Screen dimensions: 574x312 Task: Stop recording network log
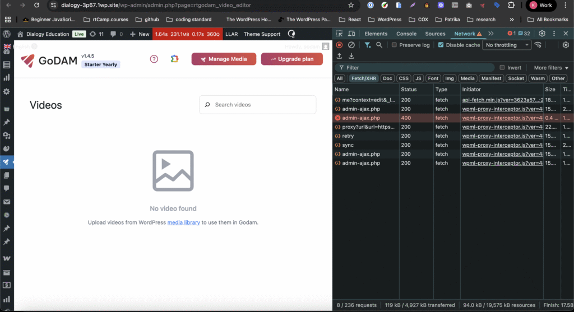pos(339,45)
